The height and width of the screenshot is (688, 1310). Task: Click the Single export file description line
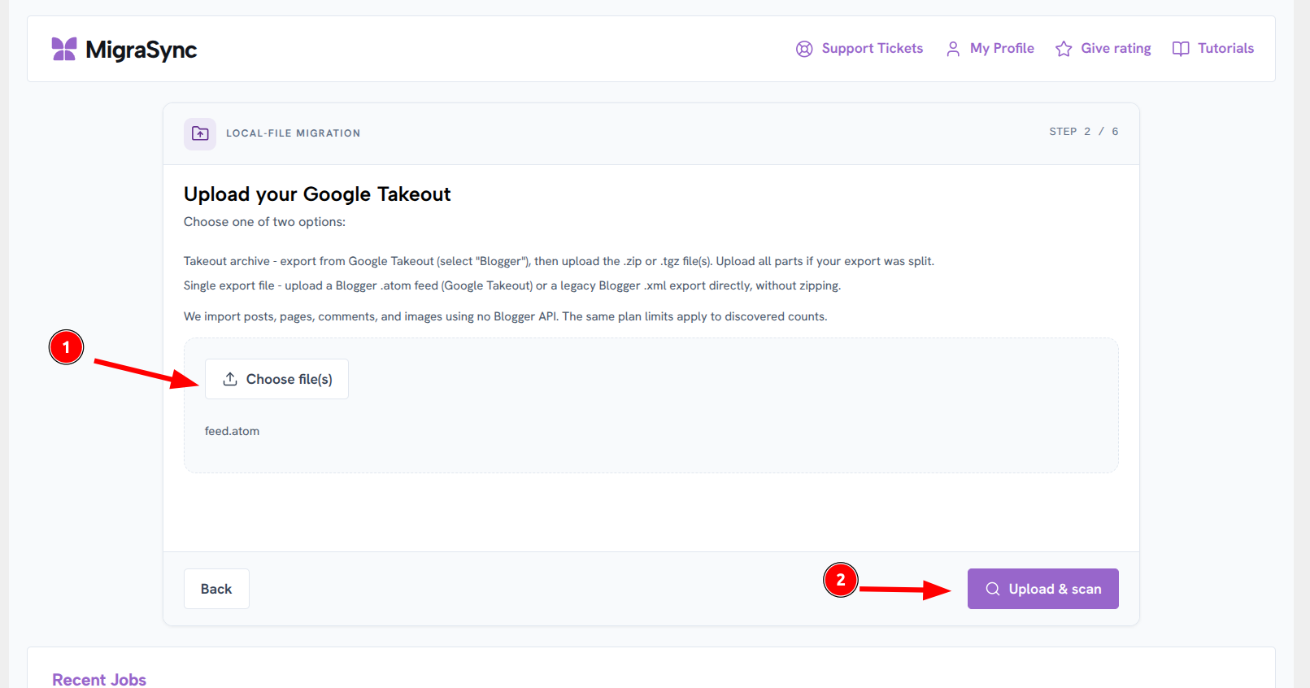[512, 285]
